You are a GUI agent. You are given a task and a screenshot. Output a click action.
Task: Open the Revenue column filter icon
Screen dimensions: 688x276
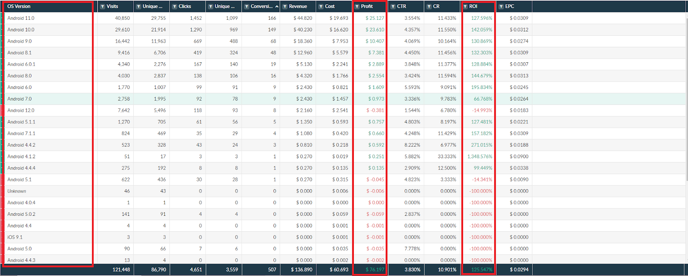click(285, 6)
